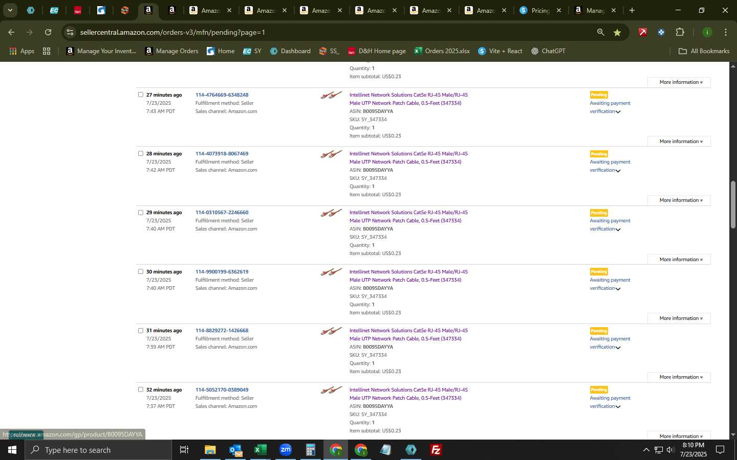Open Vite + React bookmark
The width and height of the screenshot is (737, 460).
pyautogui.click(x=500, y=51)
